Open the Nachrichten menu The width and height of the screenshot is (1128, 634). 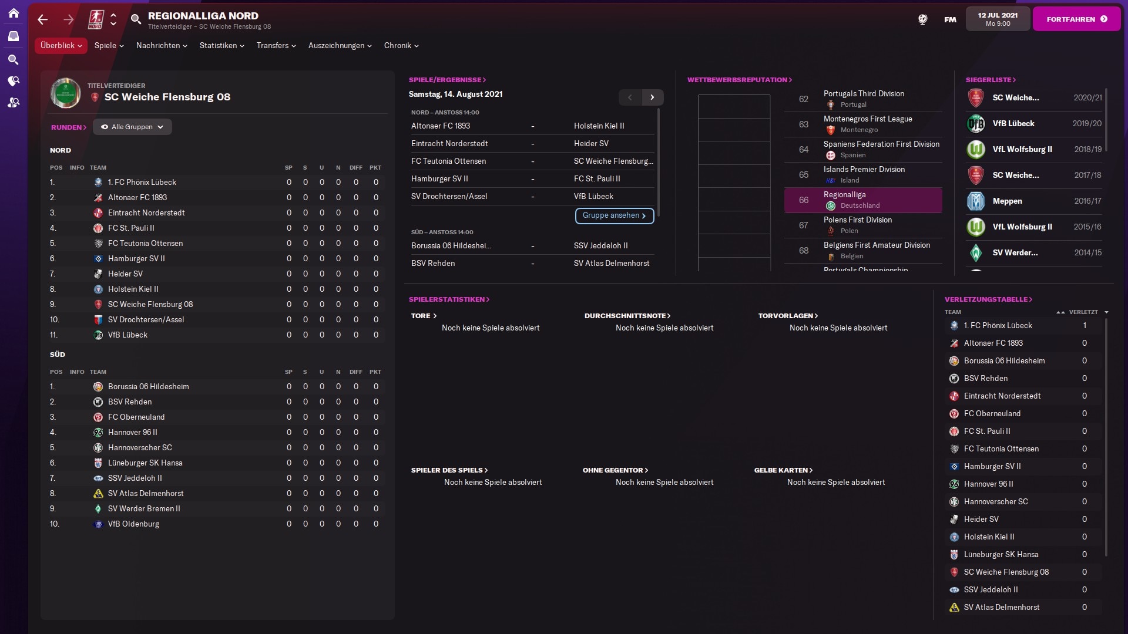(162, 46)
